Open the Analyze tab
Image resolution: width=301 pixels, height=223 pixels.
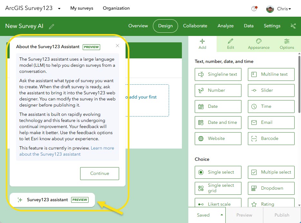[x=226, y=26]
